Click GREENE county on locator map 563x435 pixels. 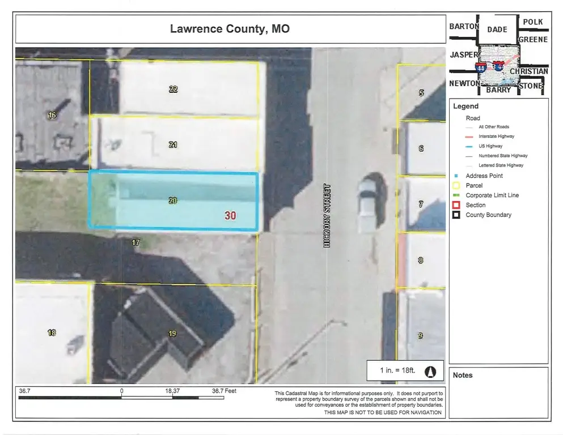533,40
